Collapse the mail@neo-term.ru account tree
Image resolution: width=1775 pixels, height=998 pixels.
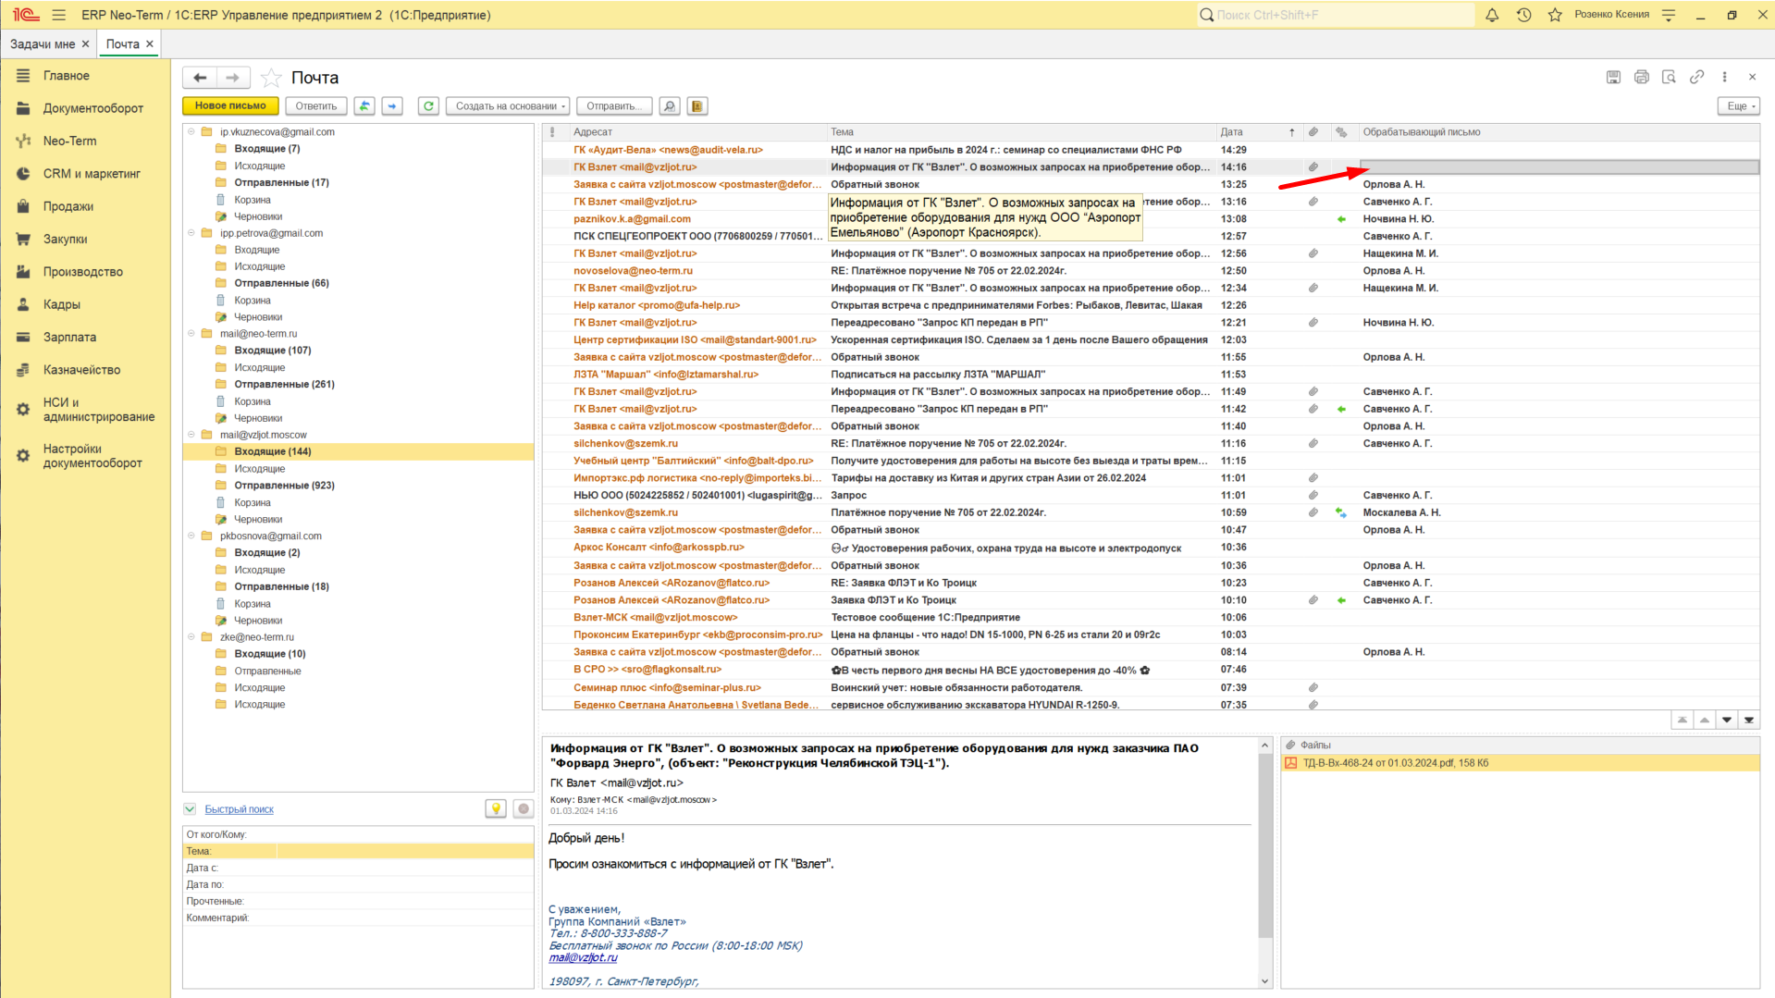click(x=191, y=334)
